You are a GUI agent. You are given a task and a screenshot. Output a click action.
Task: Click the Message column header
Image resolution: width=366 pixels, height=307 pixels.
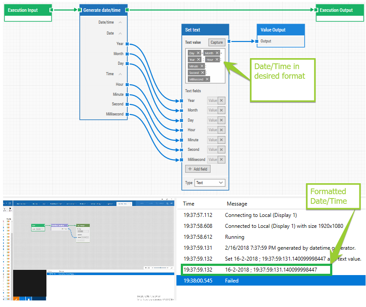[x=237, y=204]
